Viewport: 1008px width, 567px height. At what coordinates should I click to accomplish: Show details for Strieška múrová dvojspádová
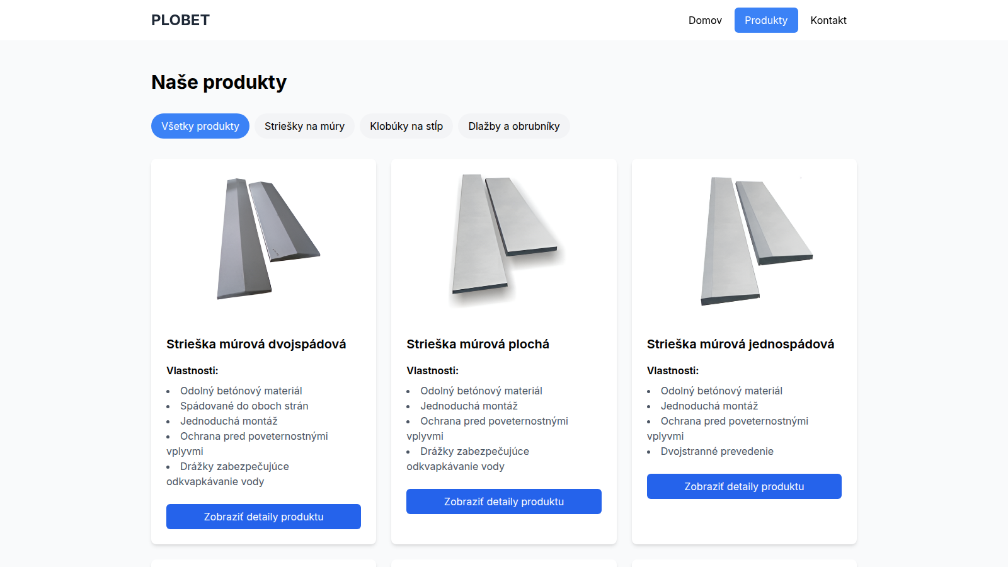pos(263,517)
